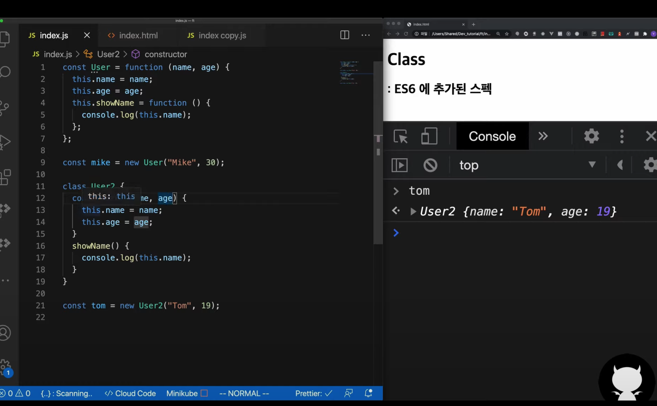Toggle the device toolbar in DevTools
Image resolution: width=657 pixels, height=406 pixels.
coord(429,136)
